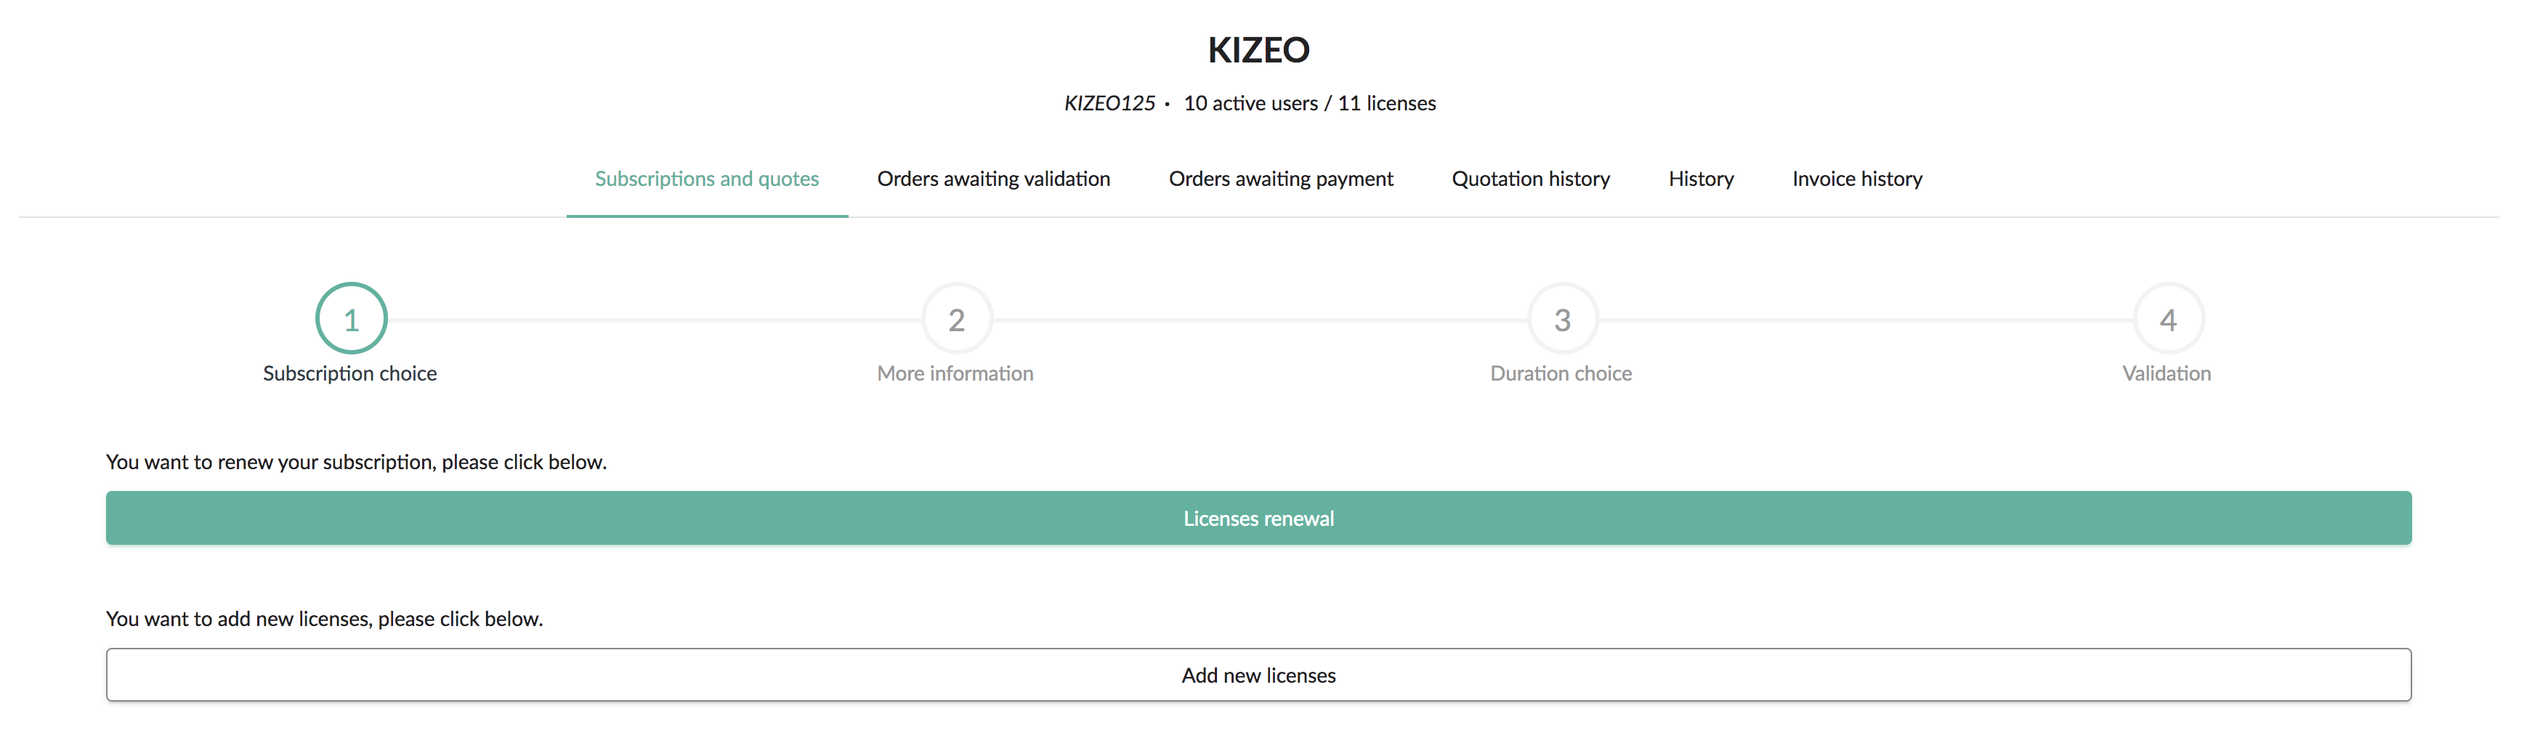Image resolution: width=2524 pixels, height=751 pixels.
Task: Click the Validation step label
Action: (x=2167, y=374)
